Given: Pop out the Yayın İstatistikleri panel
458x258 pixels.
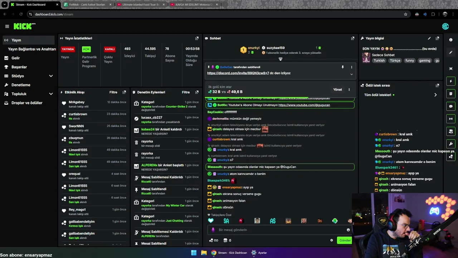Looking at the screenshot, I should 197,38.
